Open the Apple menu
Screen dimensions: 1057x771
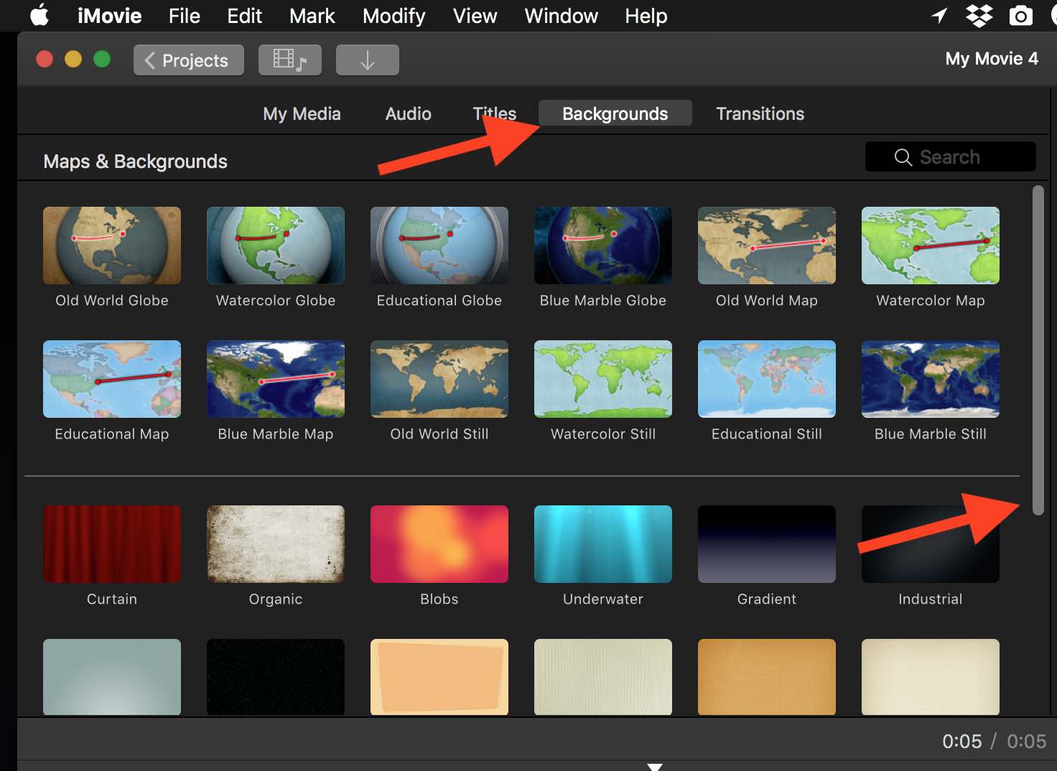[40, 15]
